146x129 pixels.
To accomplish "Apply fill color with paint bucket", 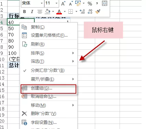I will coord(47,12).
